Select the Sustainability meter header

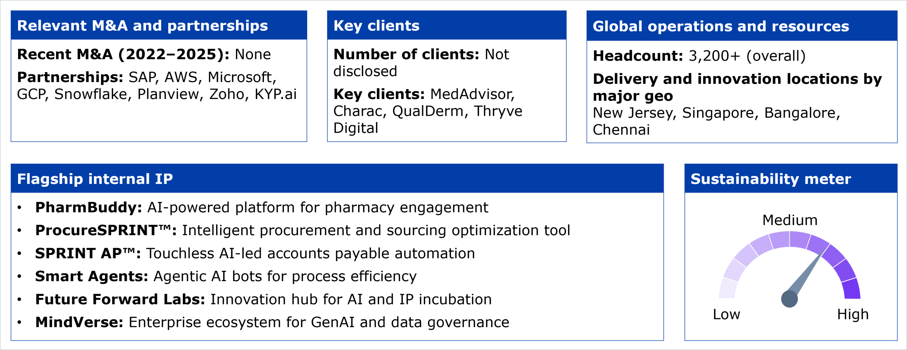coord(771,179)
